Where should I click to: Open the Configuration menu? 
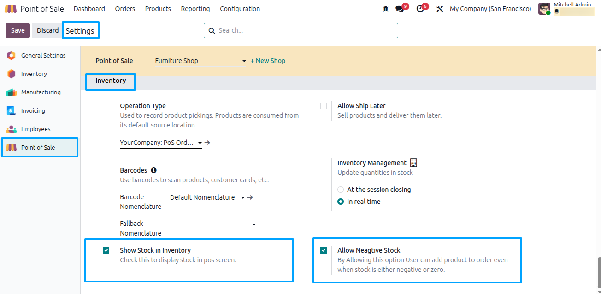tap(240, 9)
